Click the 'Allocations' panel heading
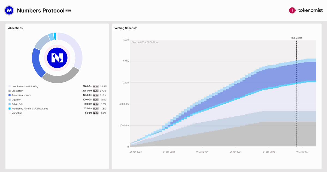This screenshot has height=172, width=327. 15,28
